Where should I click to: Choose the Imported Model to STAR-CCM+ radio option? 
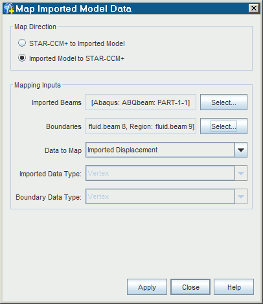click(22, 58)
